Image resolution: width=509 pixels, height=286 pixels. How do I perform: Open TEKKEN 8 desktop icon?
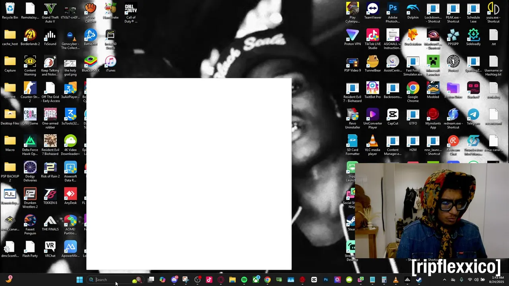50,197
